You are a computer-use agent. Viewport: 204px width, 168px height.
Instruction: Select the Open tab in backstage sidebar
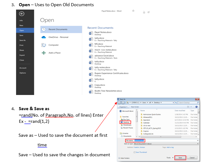25,30
